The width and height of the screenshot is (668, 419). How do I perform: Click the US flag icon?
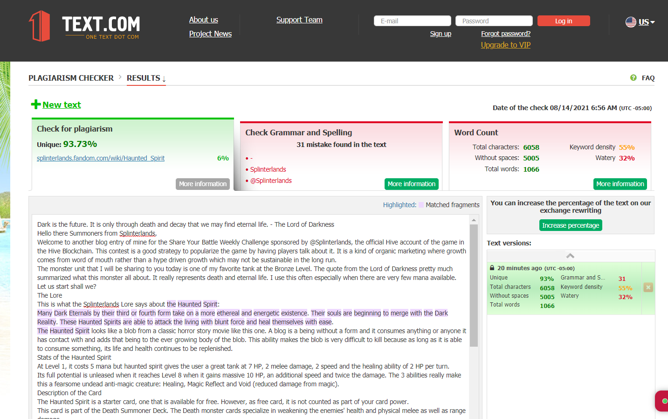pyautogui.click(x=631, y=22)
